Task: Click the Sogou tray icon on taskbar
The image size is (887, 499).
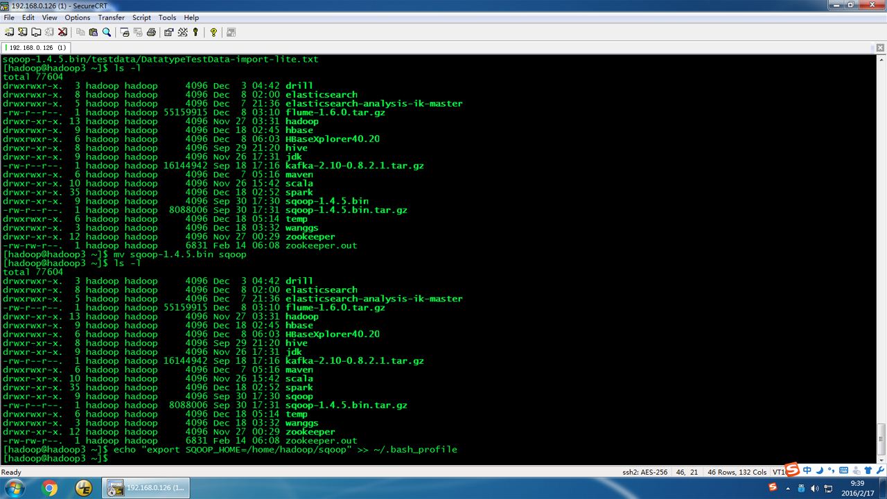Action: (x=773, y=487)
